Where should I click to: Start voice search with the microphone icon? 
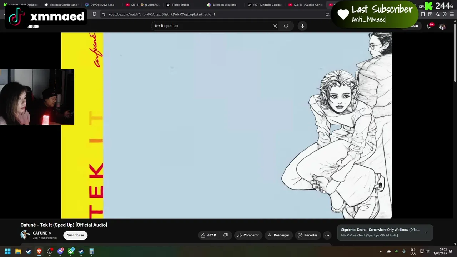point(302,26)
